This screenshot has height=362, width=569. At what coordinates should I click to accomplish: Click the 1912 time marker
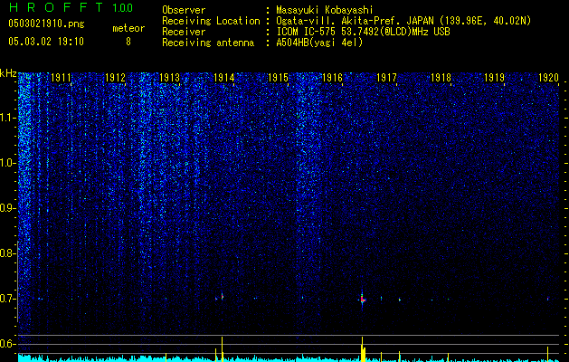[116, 78]
